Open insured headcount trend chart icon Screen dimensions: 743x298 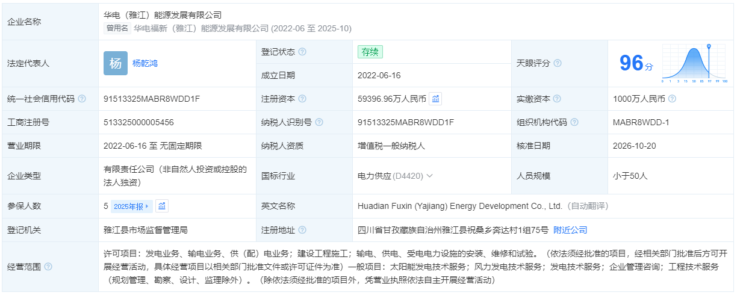(162, 206)
